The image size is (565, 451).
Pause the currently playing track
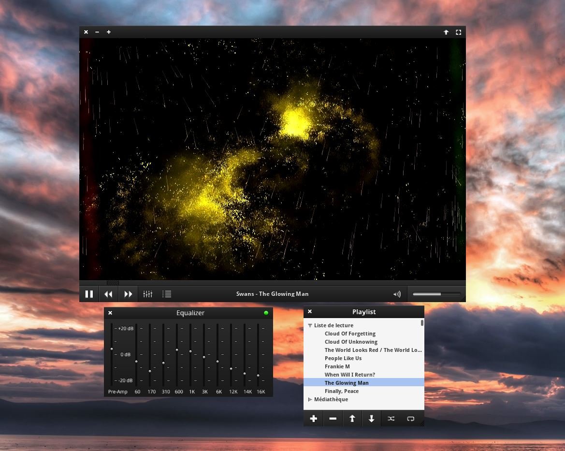tap(89, 294)
